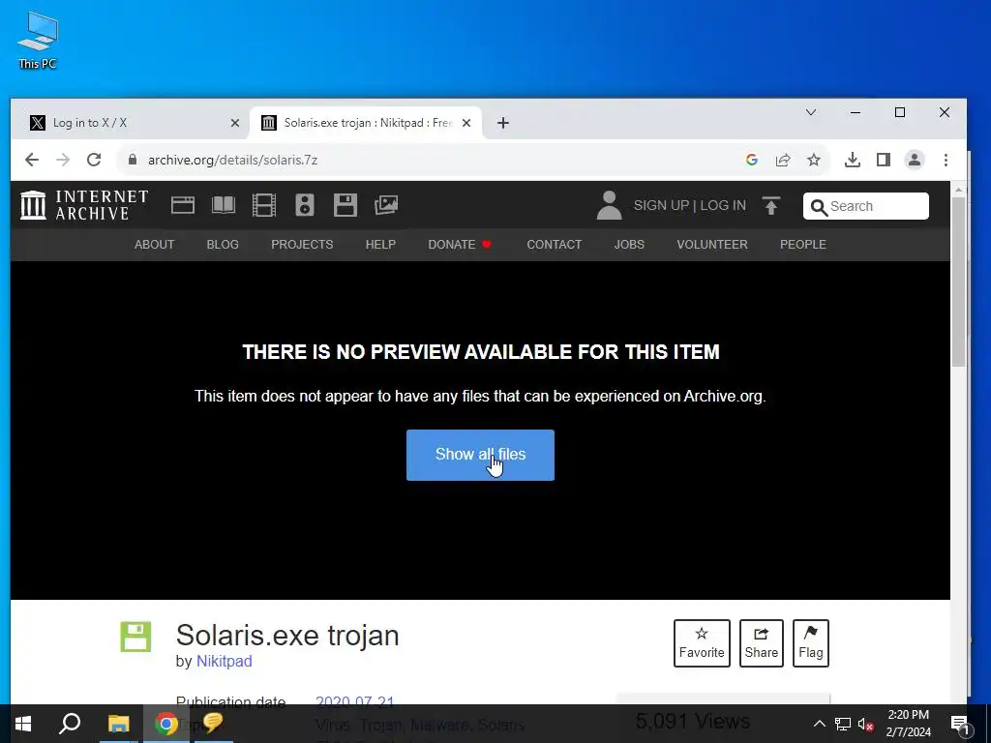Image resolution: width=991 pixels, height=743 pixels.
Task: Click the Google icon in the address bar
Action: [751, 160]
